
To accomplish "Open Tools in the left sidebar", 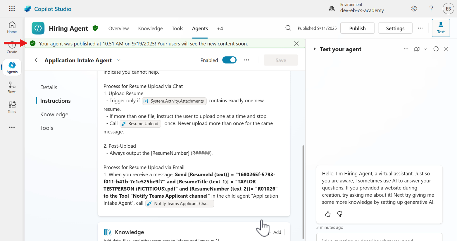I will tap(12, 107).
